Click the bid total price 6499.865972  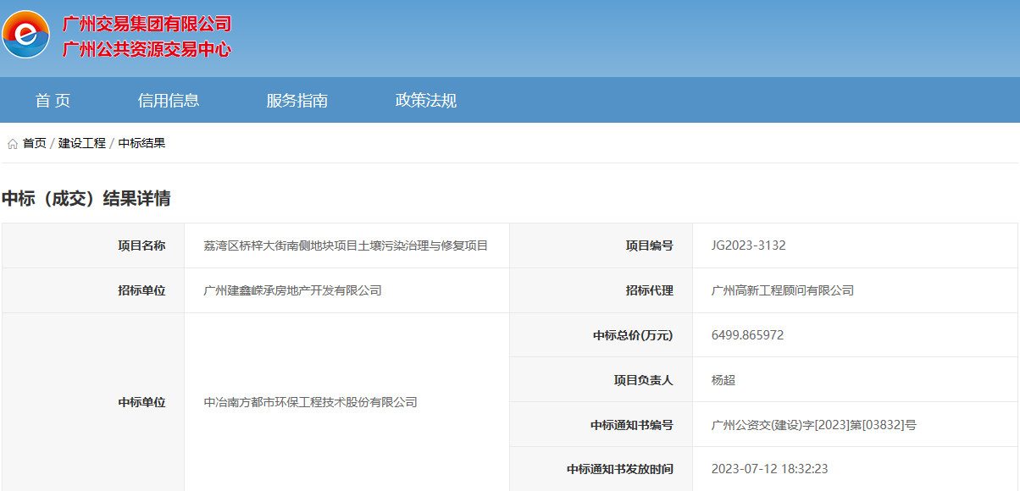point(747,335)
